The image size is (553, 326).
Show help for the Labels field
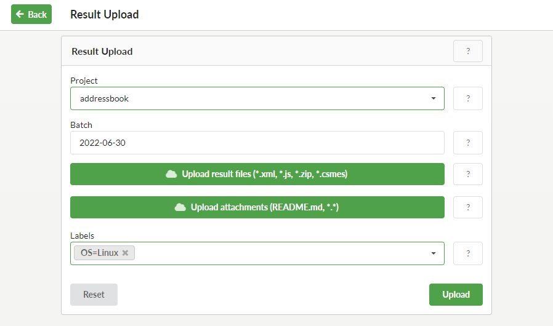tap(467, 253)
